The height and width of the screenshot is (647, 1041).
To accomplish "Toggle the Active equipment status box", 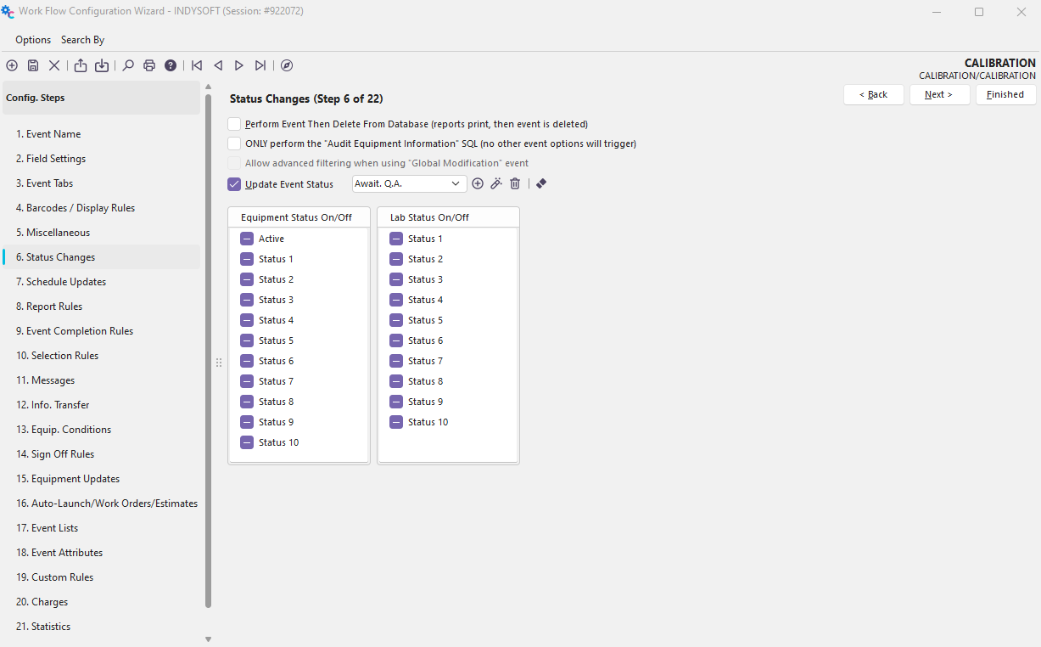I will coord(247,239).
